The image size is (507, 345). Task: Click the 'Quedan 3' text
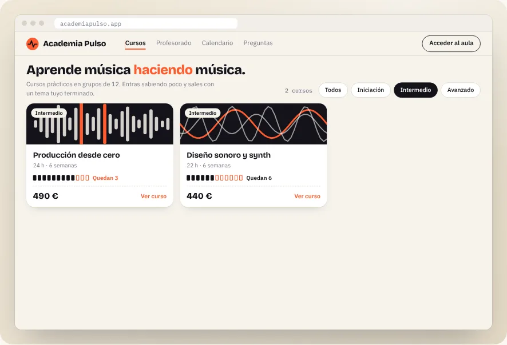105,178
